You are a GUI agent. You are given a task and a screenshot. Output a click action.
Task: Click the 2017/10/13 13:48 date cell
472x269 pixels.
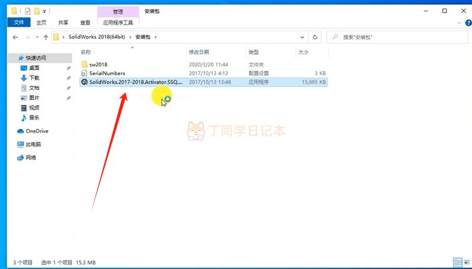(210, 82)
